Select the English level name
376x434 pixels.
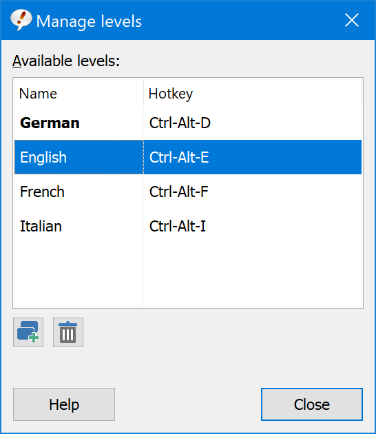(x=43, y=157)
